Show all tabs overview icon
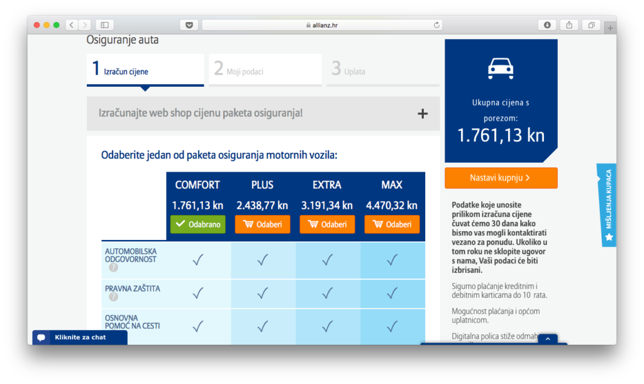Image resolution: width=644 pixels, height=384 pixels. pos(591,25)
